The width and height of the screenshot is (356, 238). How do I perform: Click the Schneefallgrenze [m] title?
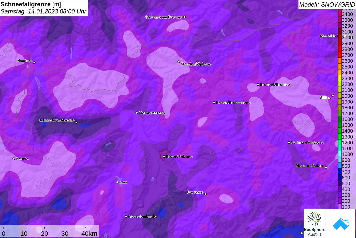(x=31, y=4)
